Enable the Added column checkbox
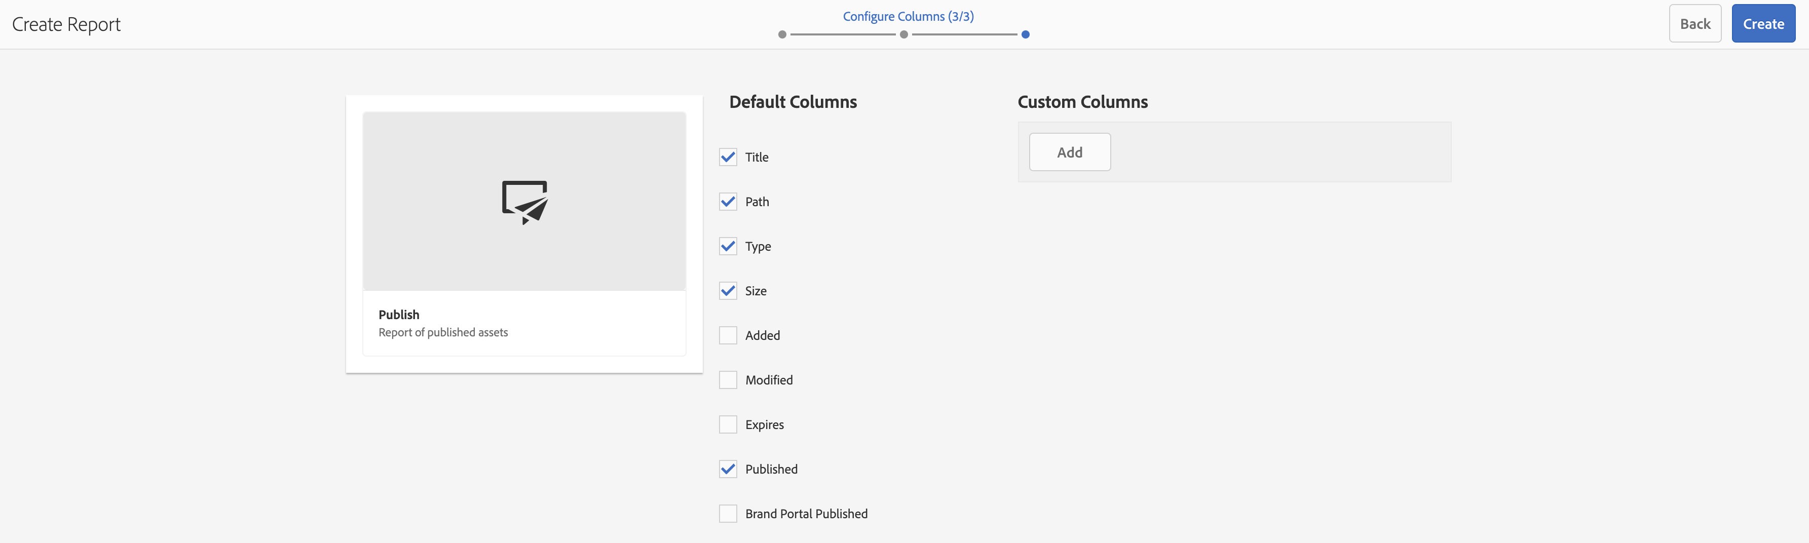Screen dimensions: 1809x543 point(728,335)
